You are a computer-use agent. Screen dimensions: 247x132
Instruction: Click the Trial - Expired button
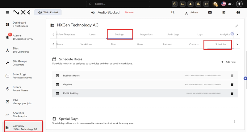click(x=48, y=12)
